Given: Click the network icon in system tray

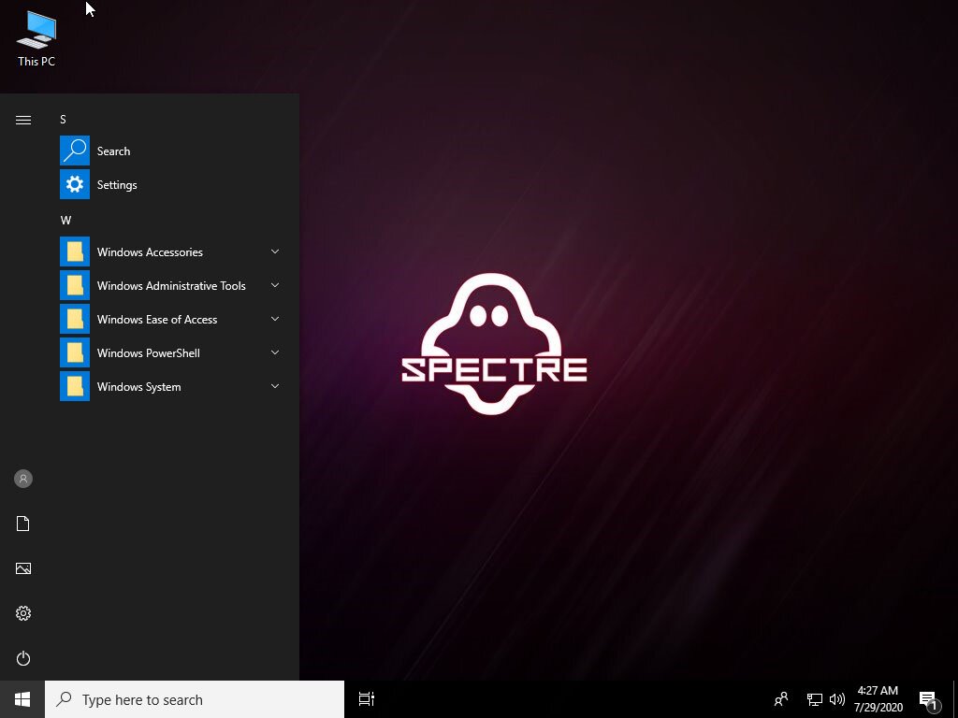Looking at the screenshot, I should (815, 699).
